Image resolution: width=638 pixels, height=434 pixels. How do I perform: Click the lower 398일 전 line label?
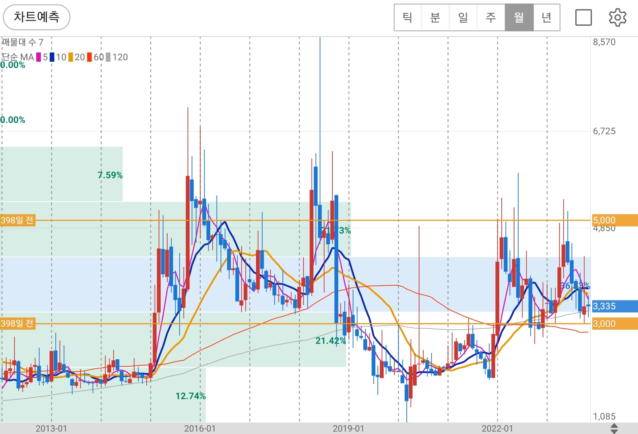coord(17,323)
